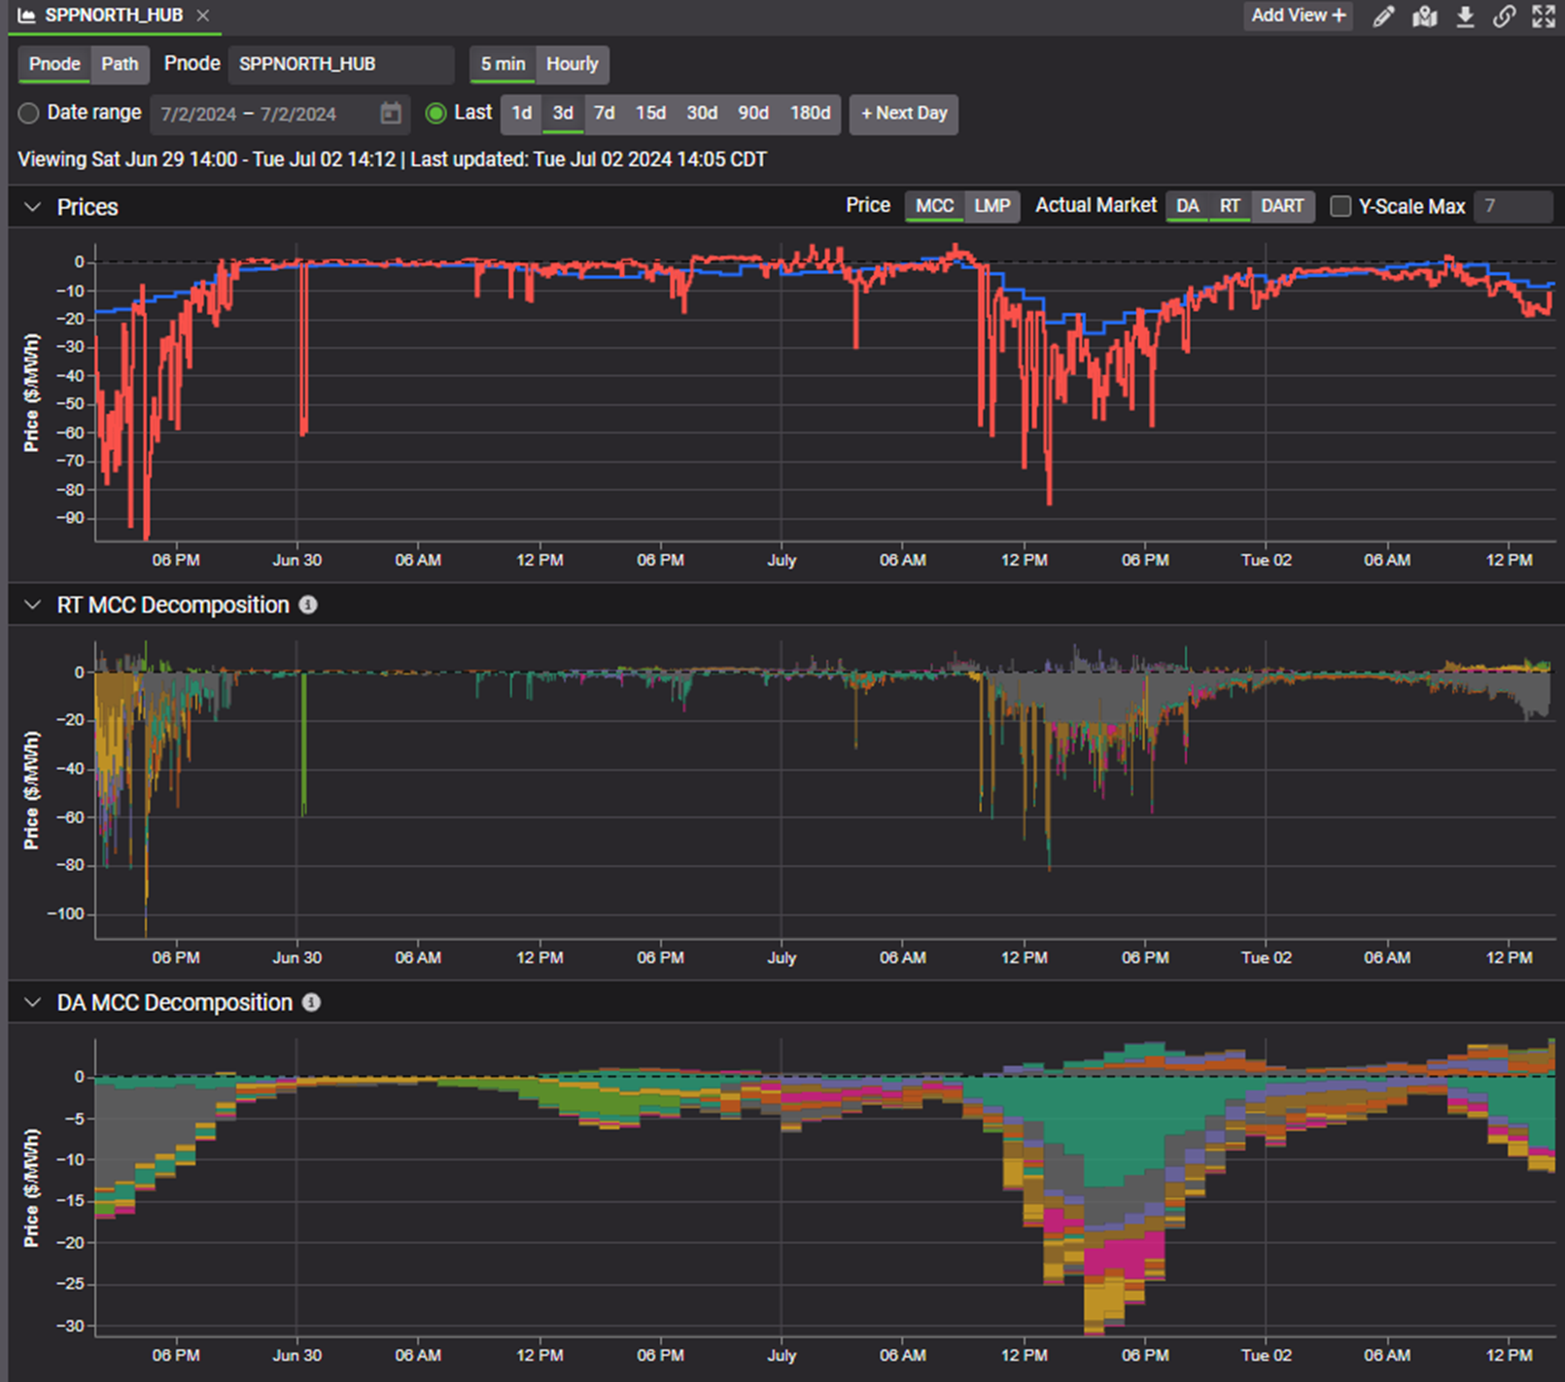Screen dimensions: 1565x1382
Task: Click the Add View button
Action: pyautogui.click(x=1298, y=16)
